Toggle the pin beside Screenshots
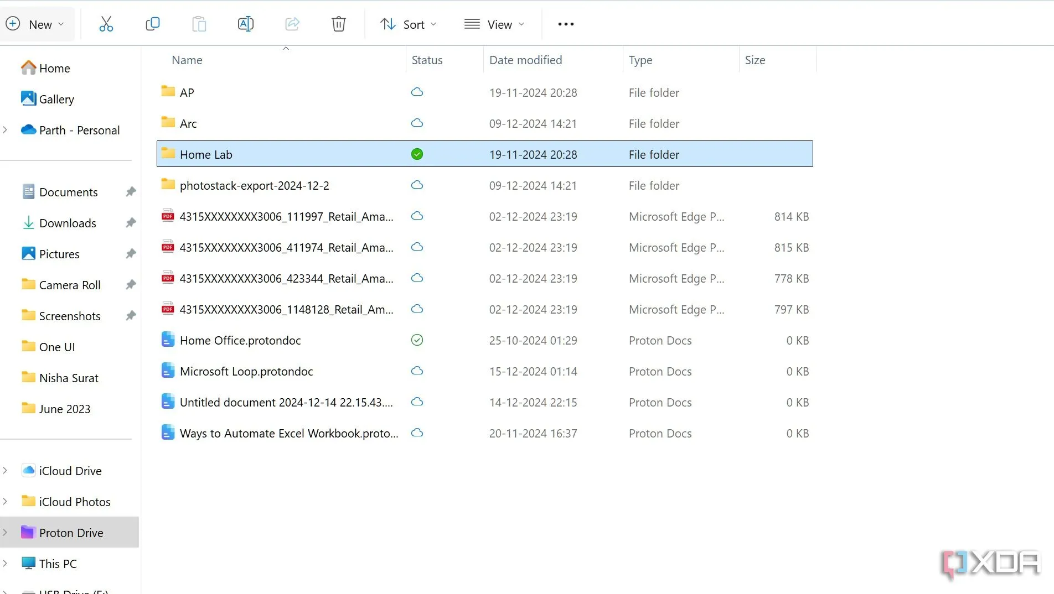Viewport: 1054px width, 594px height. click(131, 316)
